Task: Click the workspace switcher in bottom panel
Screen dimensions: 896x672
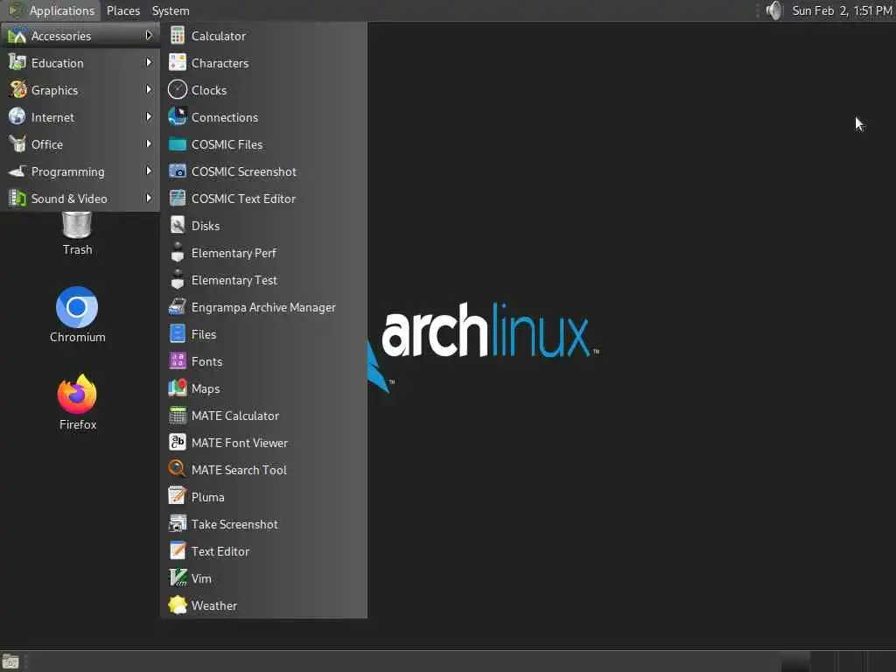Action: pyautogui.click(x=837, y=661)
